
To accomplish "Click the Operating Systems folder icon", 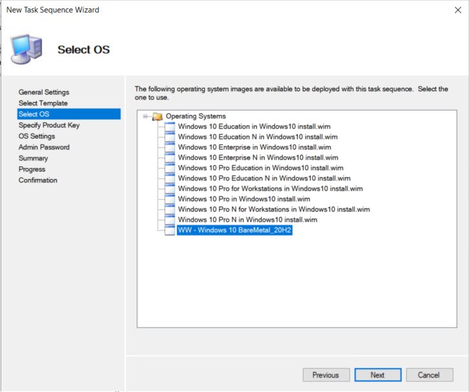I will click(x=158, y=116).
